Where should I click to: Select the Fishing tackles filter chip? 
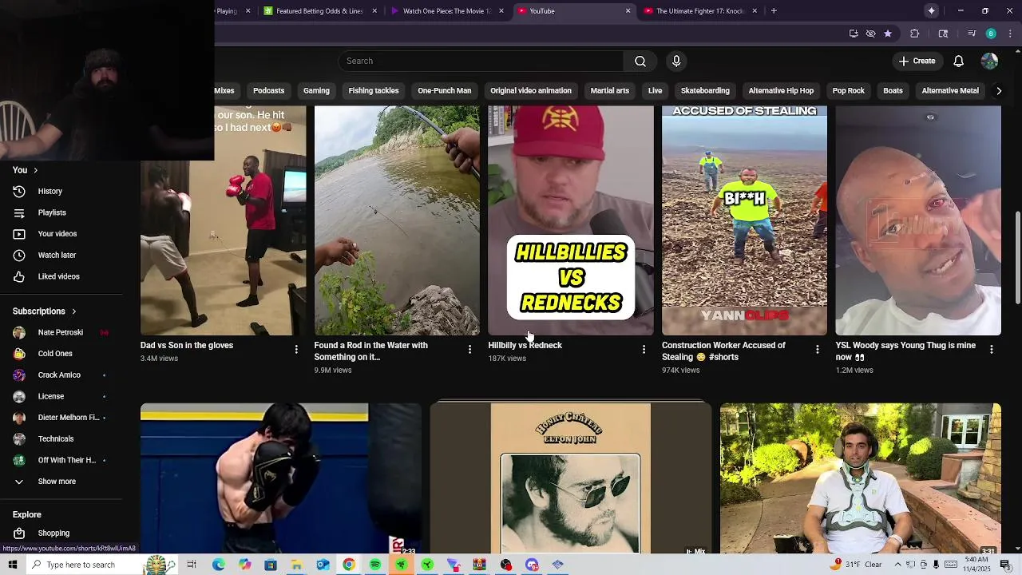point(374,91)
